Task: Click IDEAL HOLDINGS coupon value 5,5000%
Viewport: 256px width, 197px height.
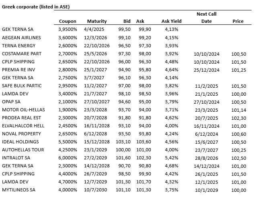Action: click(68, 142)
